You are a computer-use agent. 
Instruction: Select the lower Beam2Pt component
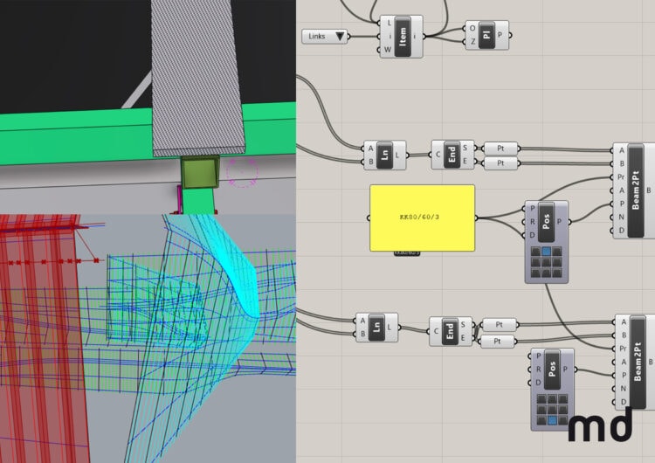point(636,361)
